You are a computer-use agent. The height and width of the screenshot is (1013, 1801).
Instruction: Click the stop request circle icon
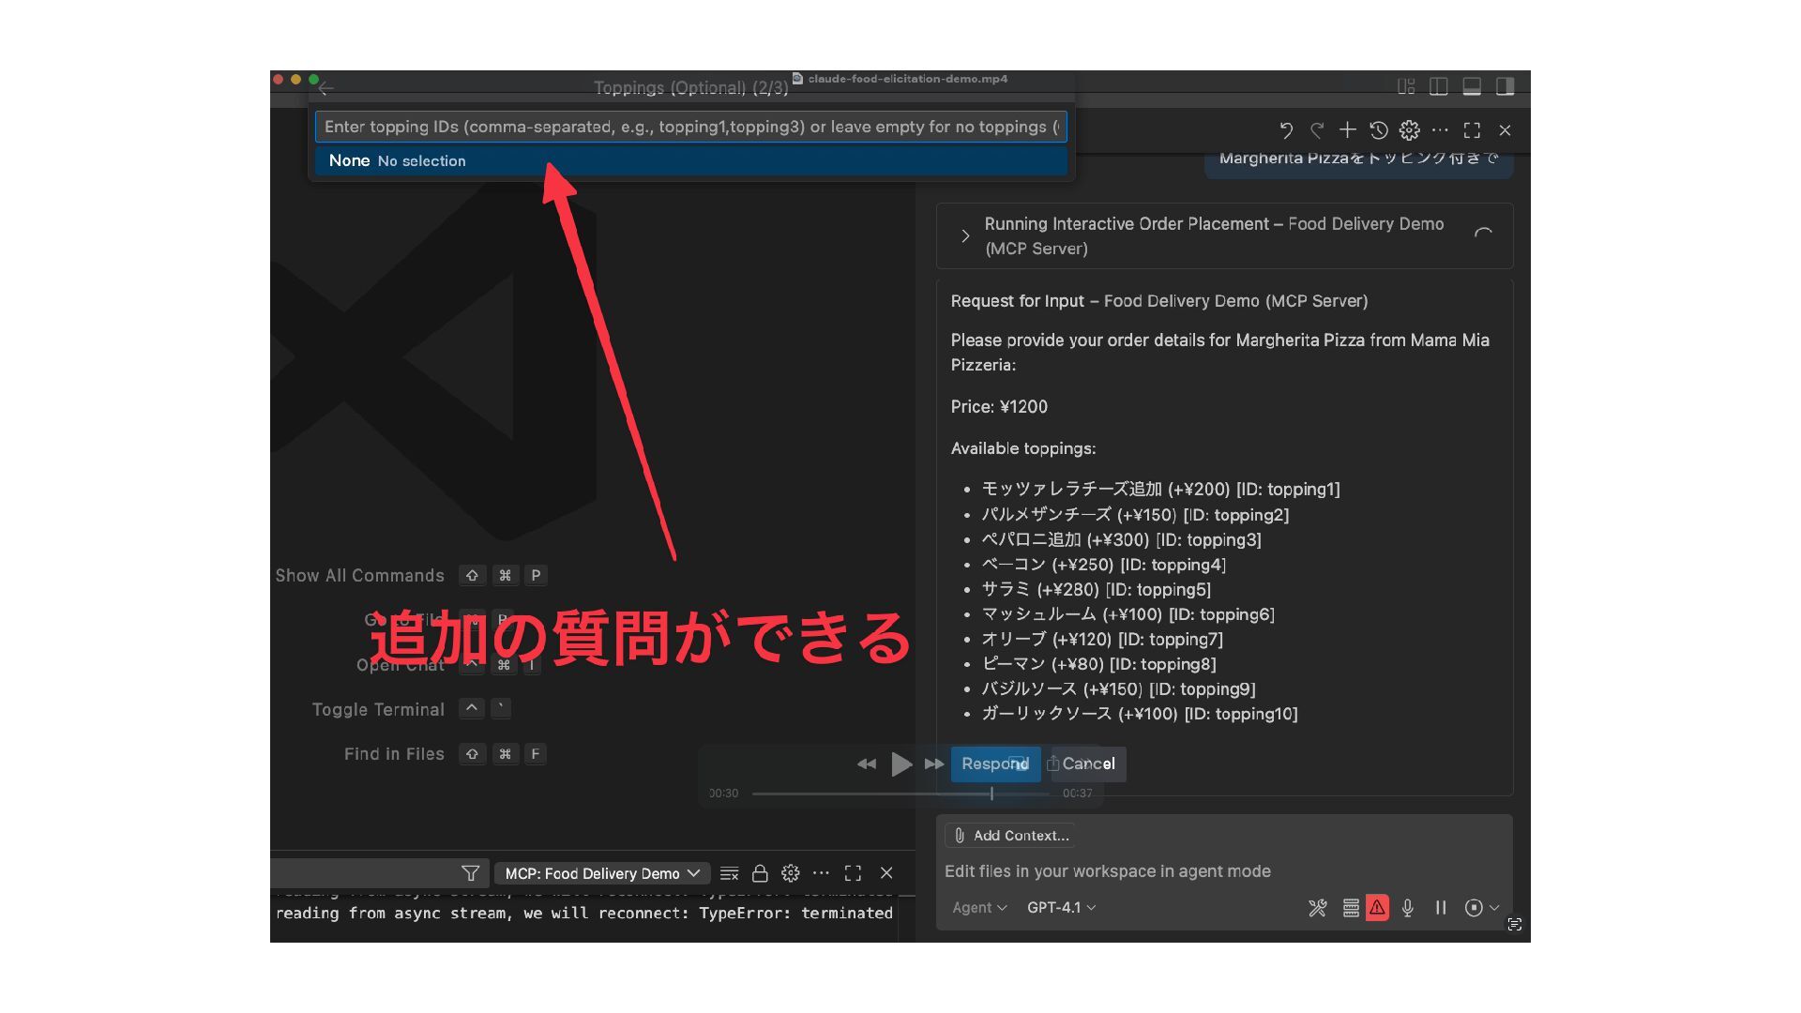click(1474, 907)
